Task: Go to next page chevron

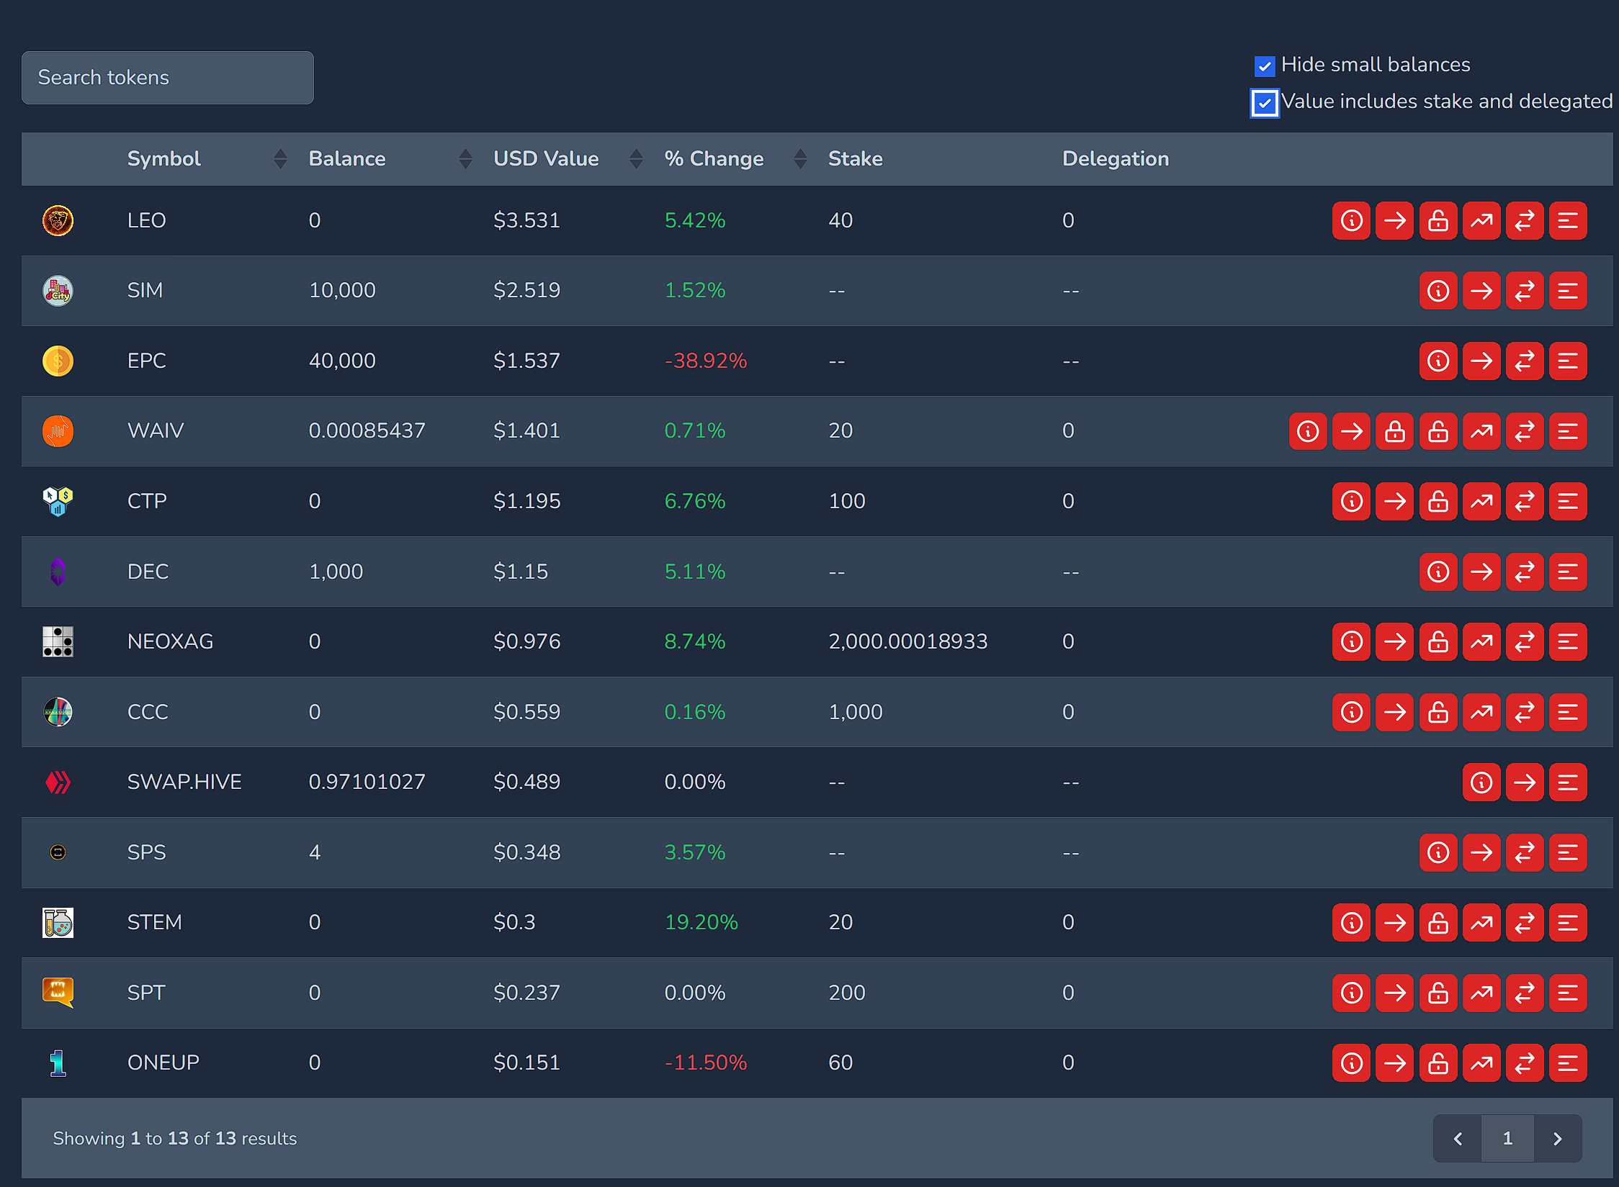Action: click(1558, 1138)
